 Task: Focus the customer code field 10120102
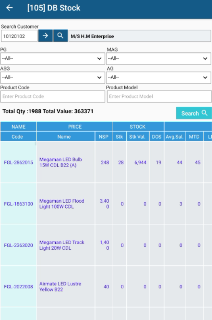[19, 36]
